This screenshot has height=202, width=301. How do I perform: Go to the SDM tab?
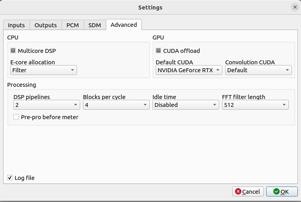(x=94, y=25)
